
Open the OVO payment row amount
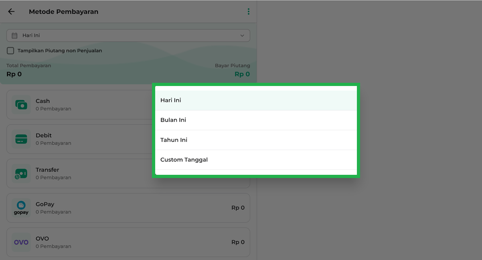coord(238,242)
